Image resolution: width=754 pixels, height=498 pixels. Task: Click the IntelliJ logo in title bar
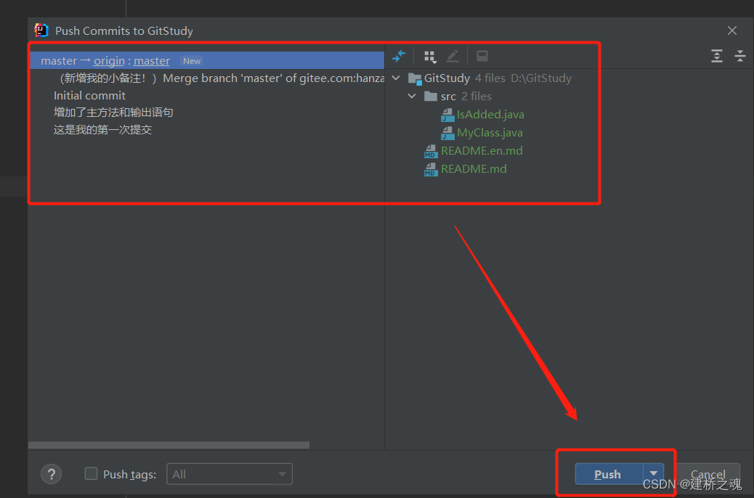tap(41, 30)
